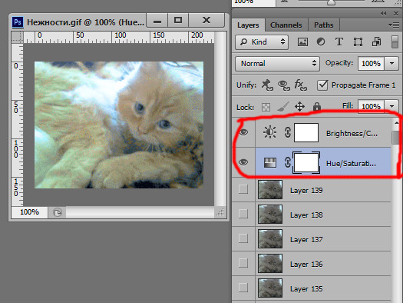Click the Lock position move icon
The width and height of the screenshot is (403, 303).
(299, 106)
